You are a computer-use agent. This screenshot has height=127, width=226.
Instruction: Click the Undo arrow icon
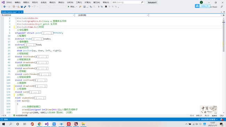click(29, 7)
